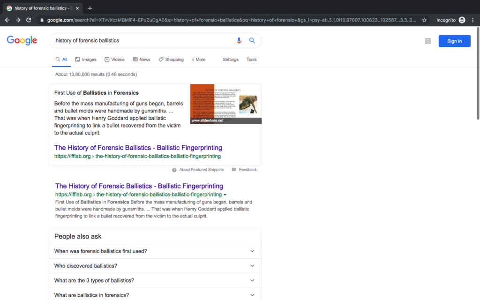Switch to Shopping results tab
This screenshot has width=480, height=300.
click(171, 60)
